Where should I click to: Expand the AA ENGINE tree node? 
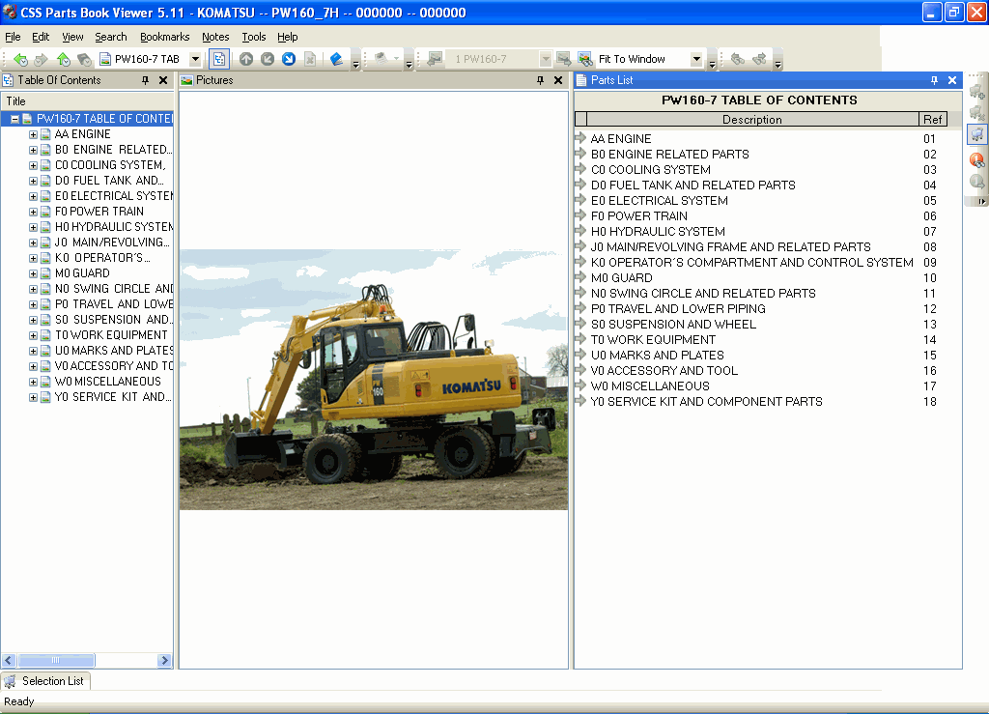tap(33, 134)
